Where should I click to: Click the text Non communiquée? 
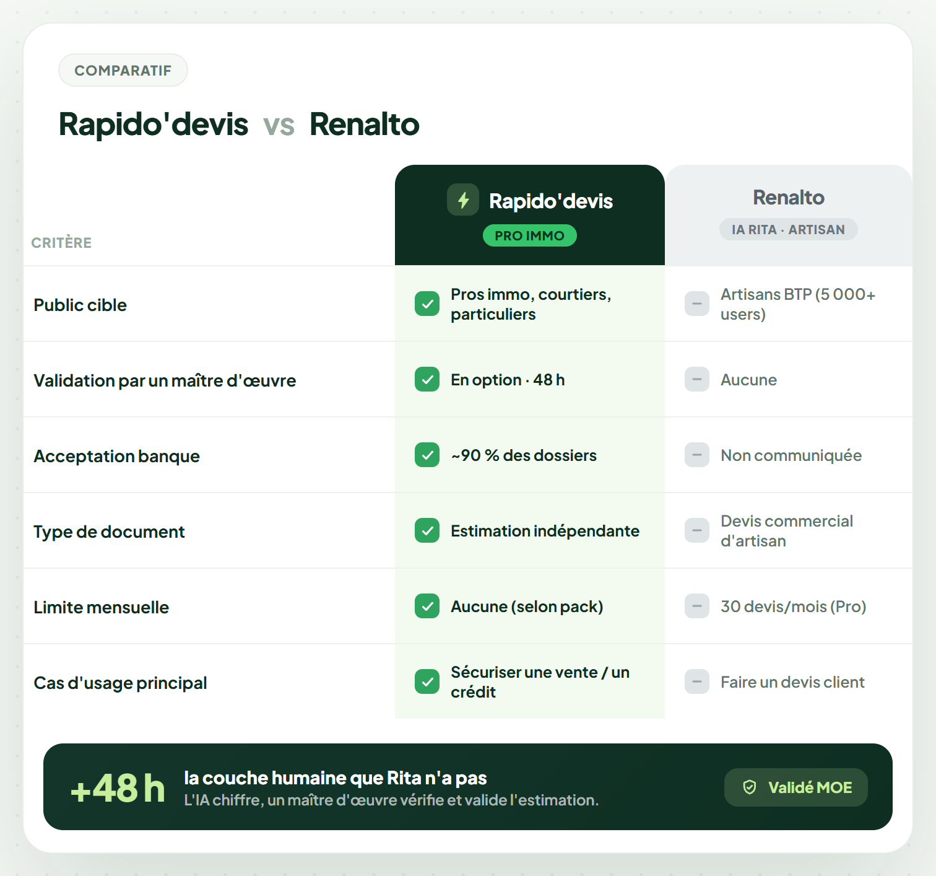click(x=791, y=455)
